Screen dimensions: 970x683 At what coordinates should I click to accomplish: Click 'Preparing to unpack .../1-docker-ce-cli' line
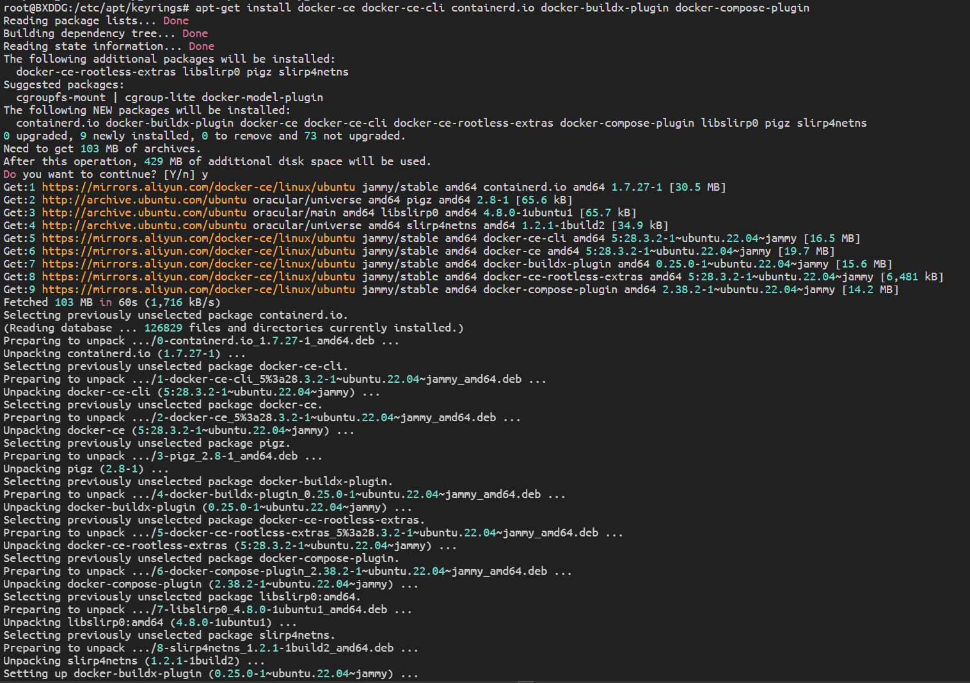(x=275, y=379)
